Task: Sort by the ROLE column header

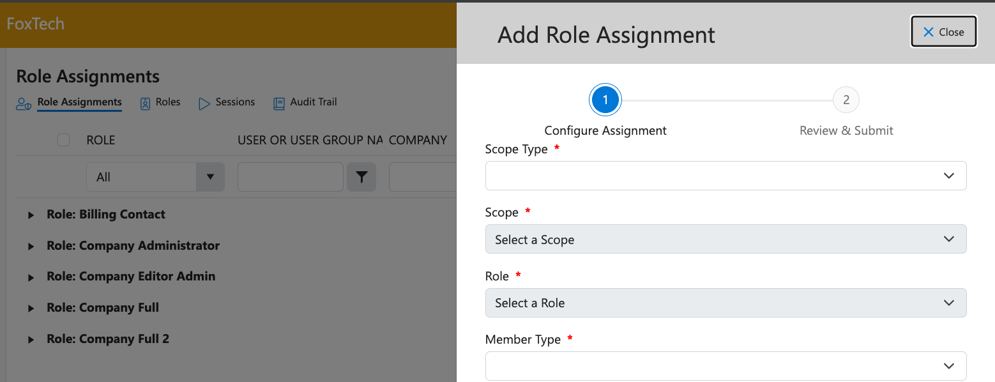Action: tap(101, 140)
